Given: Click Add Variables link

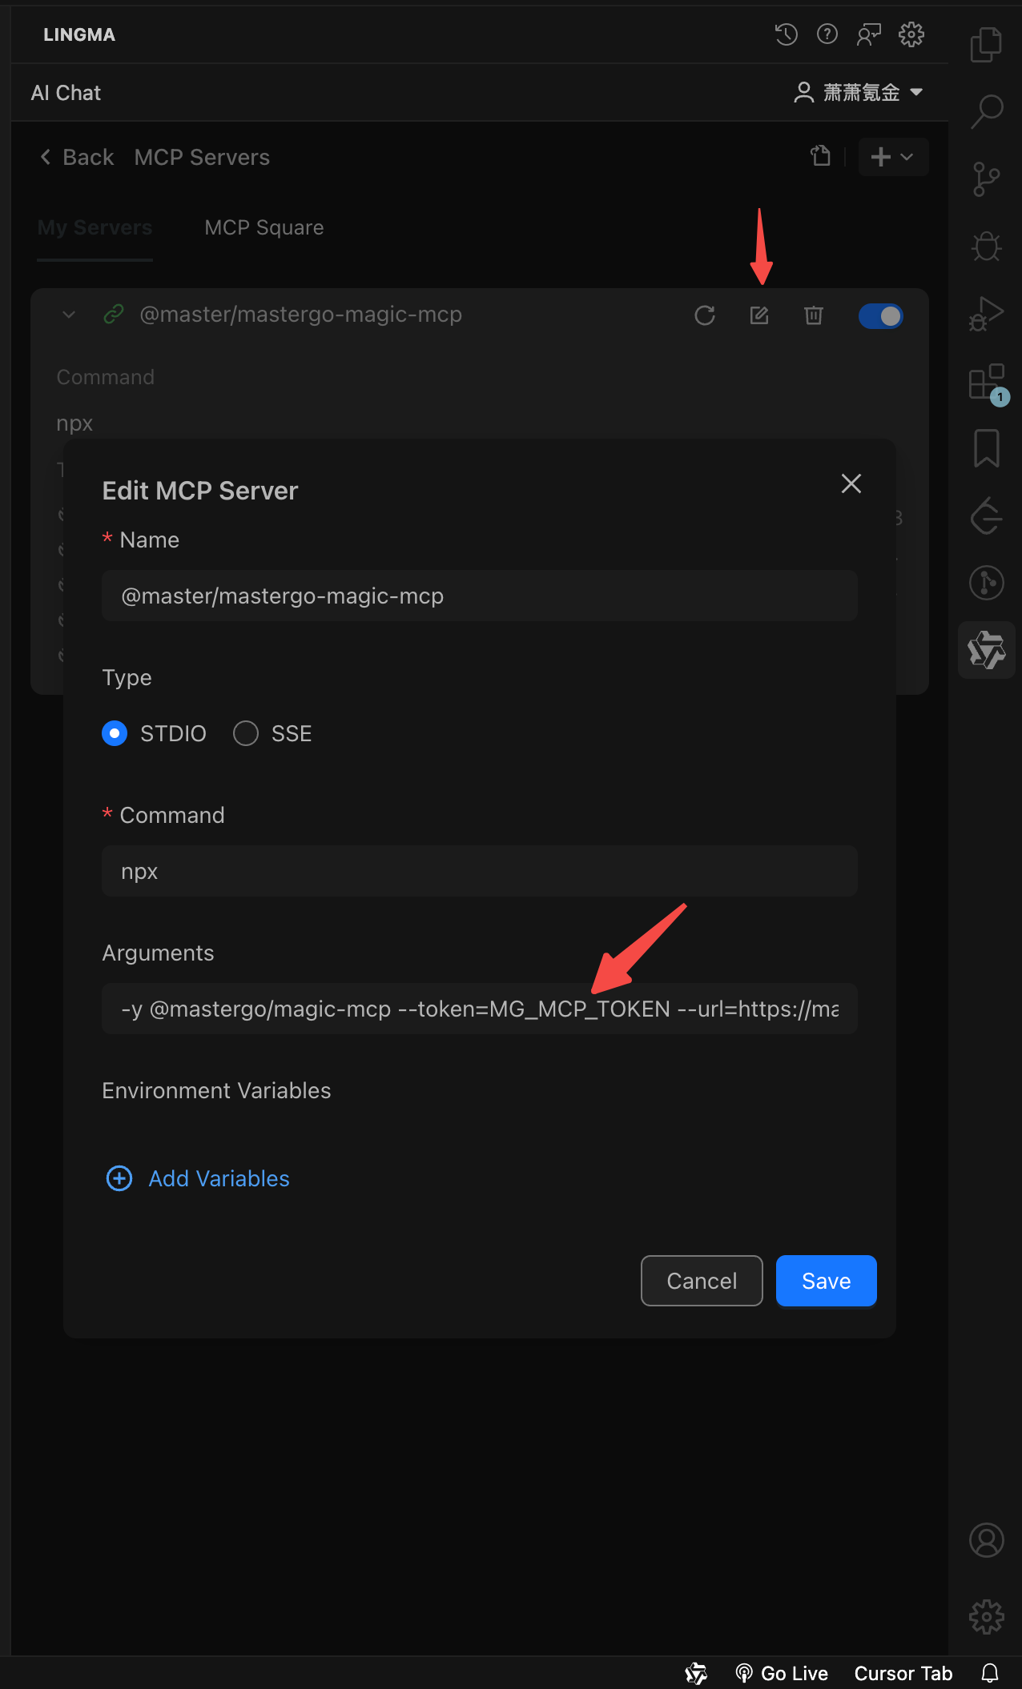Looking at the screenshot, I should (x=198, y=1178).
